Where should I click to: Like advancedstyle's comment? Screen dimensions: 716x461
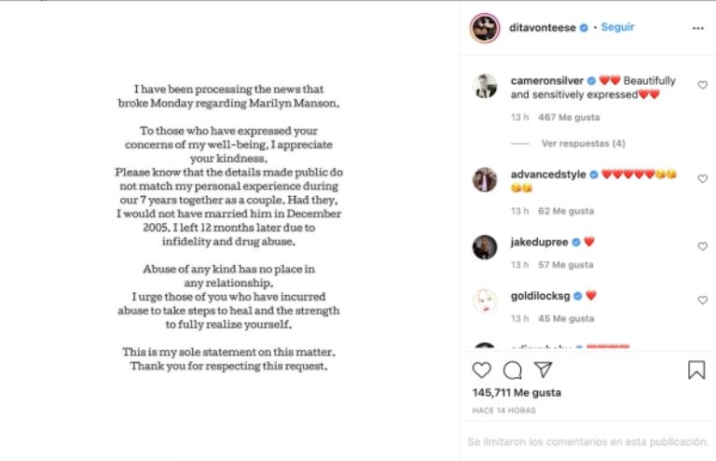click(702, 178)
